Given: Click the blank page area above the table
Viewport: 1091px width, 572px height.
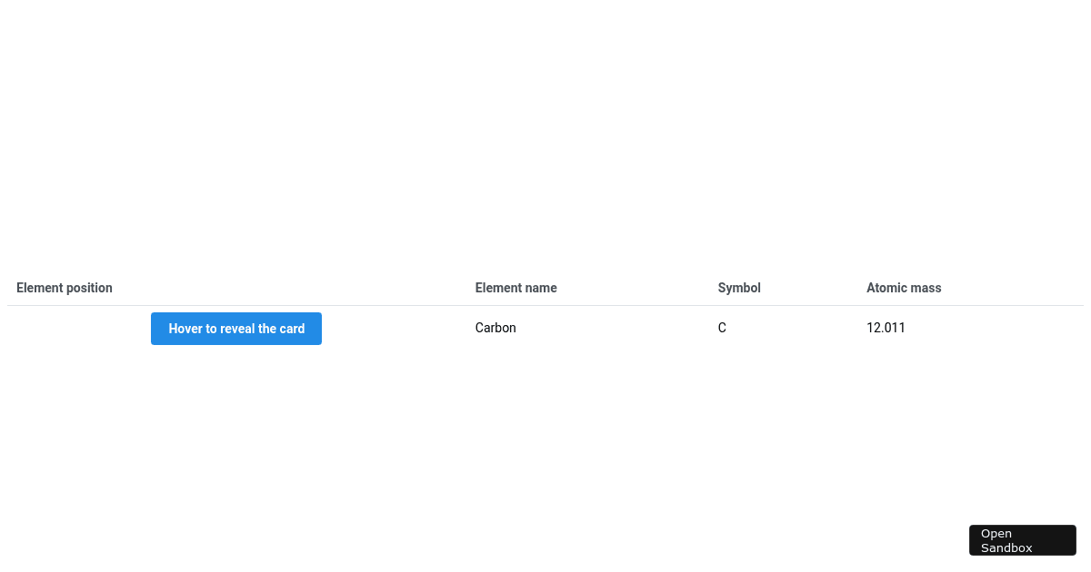Looking at the screenshot, I should (545, 136).
